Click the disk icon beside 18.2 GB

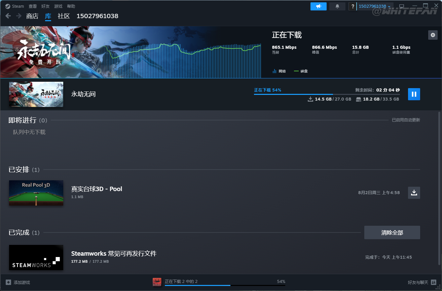[x=359, y=99]
